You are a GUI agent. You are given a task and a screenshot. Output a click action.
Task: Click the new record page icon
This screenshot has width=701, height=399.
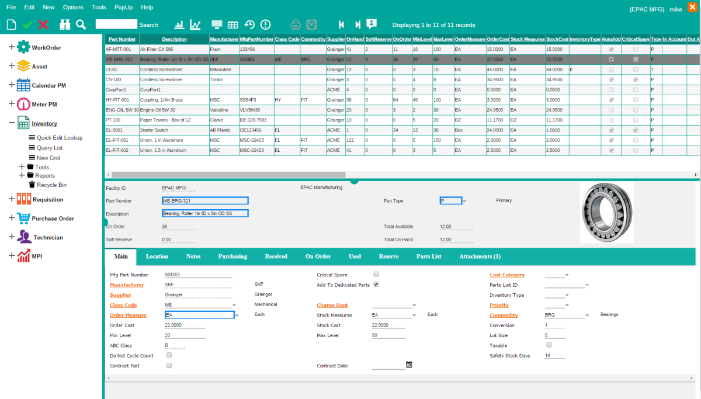coord(11,25)
